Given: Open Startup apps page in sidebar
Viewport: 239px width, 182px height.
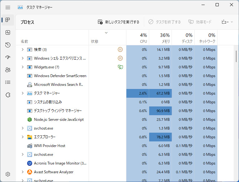Looking at the screenshot, I should (8, 57).
